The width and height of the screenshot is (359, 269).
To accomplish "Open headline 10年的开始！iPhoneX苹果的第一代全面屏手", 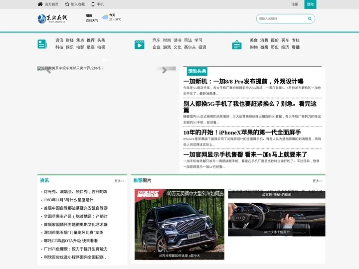I will 242,133.
